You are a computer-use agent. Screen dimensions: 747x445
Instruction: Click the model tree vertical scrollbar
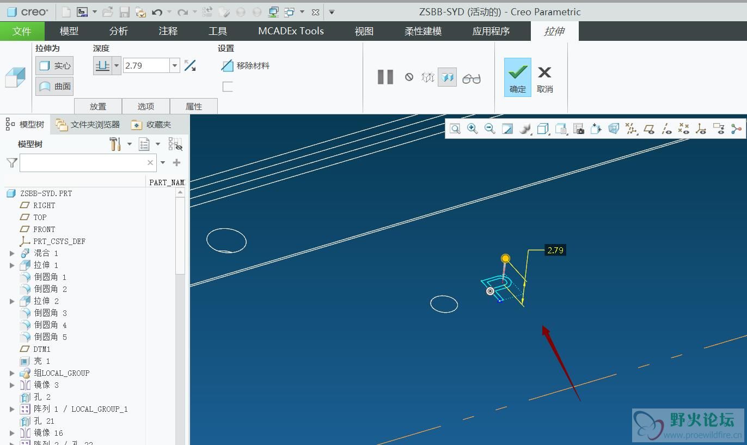pyautogui.click(x=180, y=235)
